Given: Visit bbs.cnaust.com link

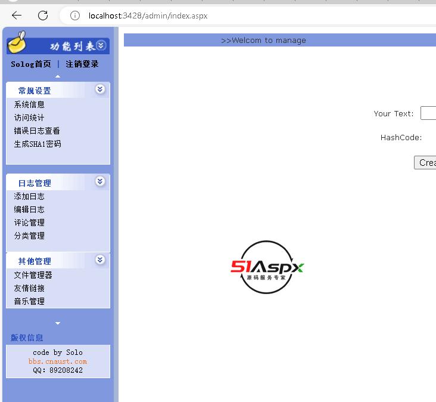Looking at the screenshot, I should click(x=58, y=361).
